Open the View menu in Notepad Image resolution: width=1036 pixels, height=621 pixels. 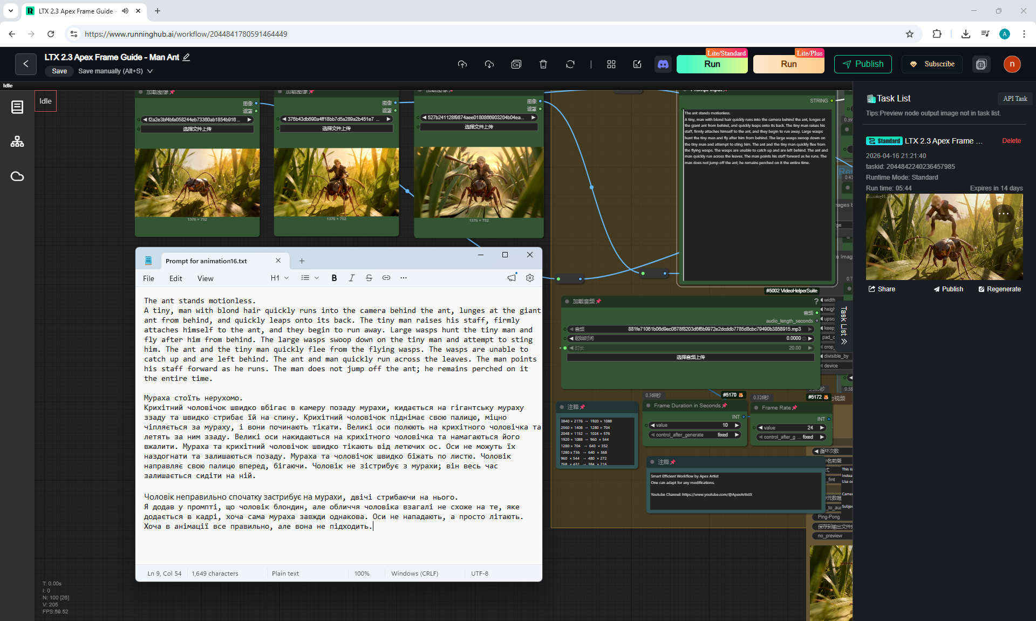(x=205, y=278)
